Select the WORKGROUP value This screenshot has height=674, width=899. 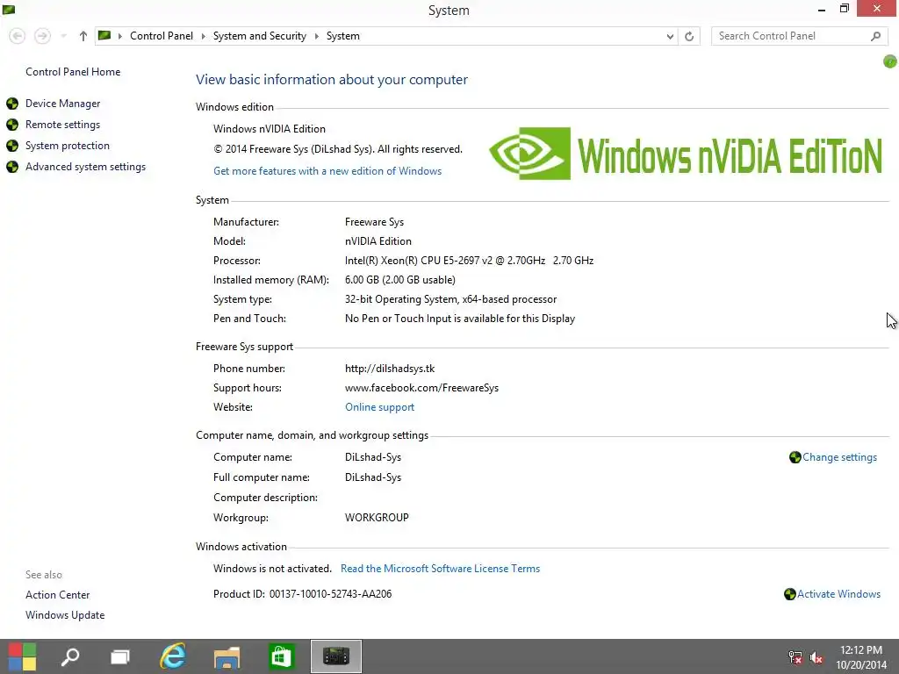tap(377, 518)
